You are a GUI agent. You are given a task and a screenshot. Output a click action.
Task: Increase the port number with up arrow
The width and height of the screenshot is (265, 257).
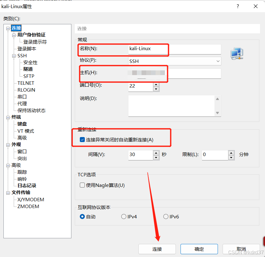156,84
